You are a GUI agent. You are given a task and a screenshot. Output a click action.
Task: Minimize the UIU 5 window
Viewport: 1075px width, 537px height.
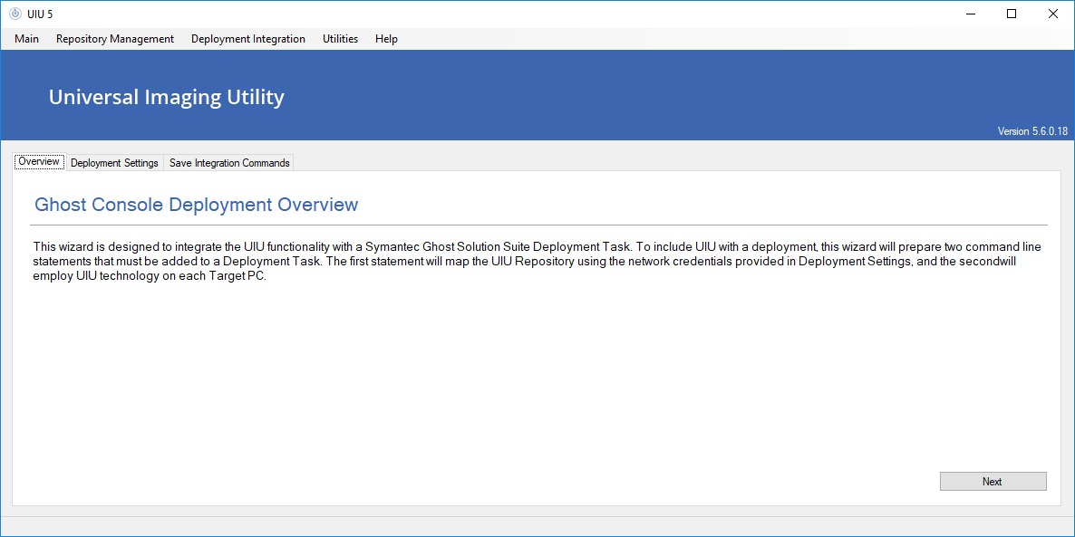971,14
